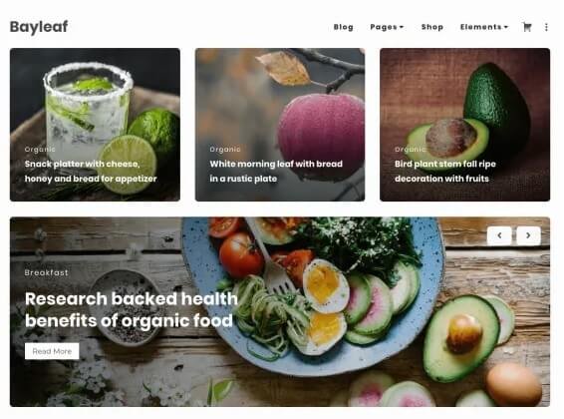
Task: Expand the Pages dropdown menu
Action: coord(387,27)
